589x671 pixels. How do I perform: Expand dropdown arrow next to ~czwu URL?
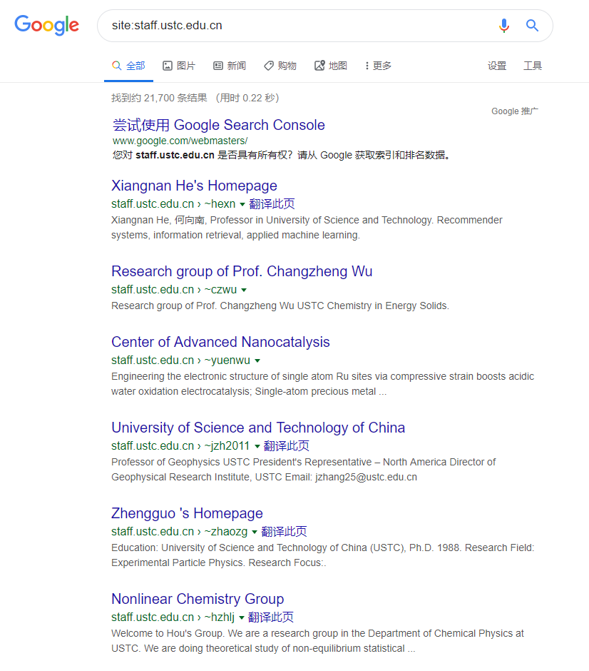(x=244, y=290)
